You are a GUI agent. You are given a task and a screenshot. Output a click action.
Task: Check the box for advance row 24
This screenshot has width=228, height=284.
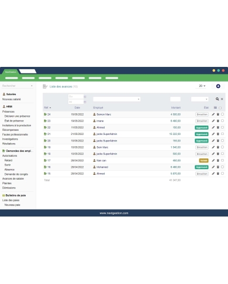[x=222, y=114]
